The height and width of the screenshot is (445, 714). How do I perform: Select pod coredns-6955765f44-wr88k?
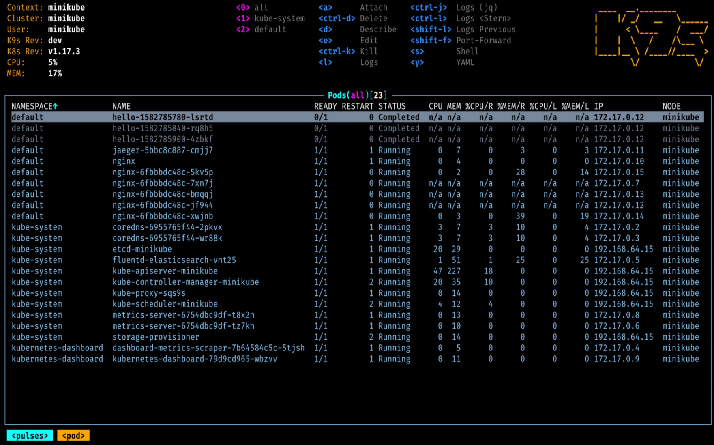click(x=358, y=238)
